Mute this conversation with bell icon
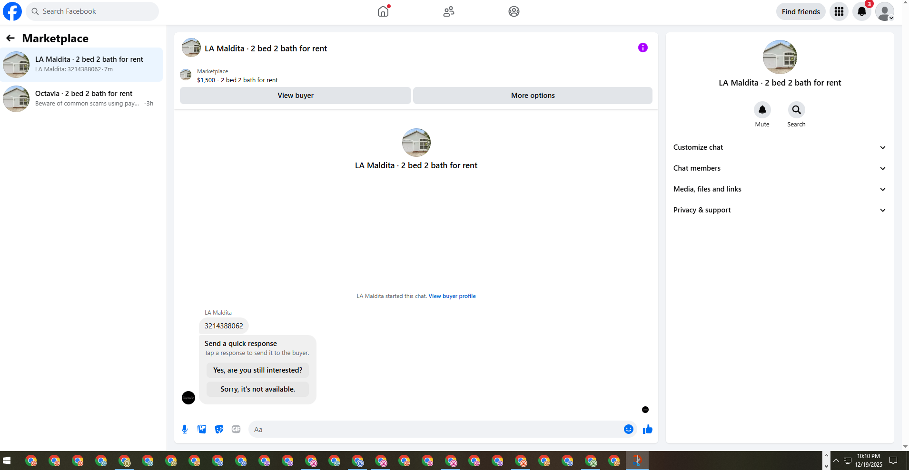The image size is (909, 470). (x=762, y=110)
